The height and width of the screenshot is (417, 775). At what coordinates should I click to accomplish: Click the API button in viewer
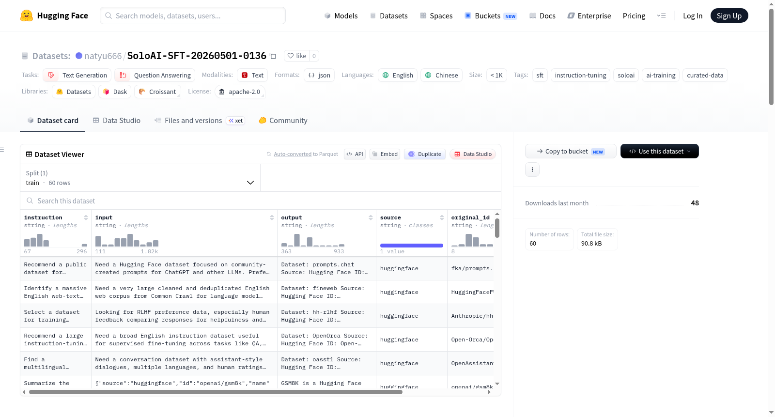(355, 154)
